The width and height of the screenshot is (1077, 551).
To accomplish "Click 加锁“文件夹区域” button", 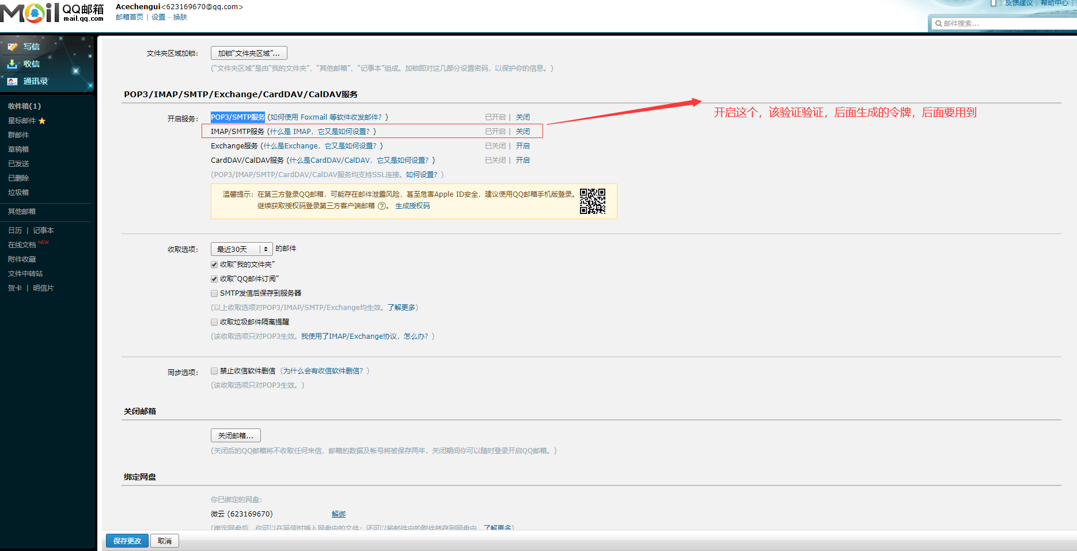I will click(x=249, y=53).
